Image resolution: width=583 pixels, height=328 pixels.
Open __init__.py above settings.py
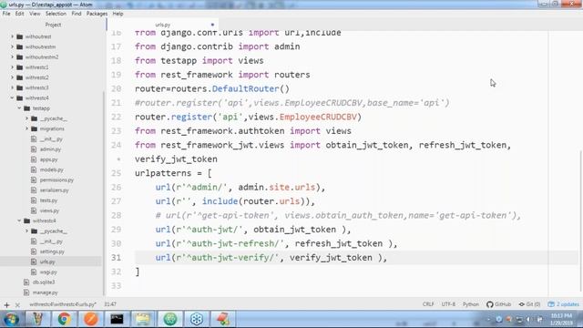51,241
